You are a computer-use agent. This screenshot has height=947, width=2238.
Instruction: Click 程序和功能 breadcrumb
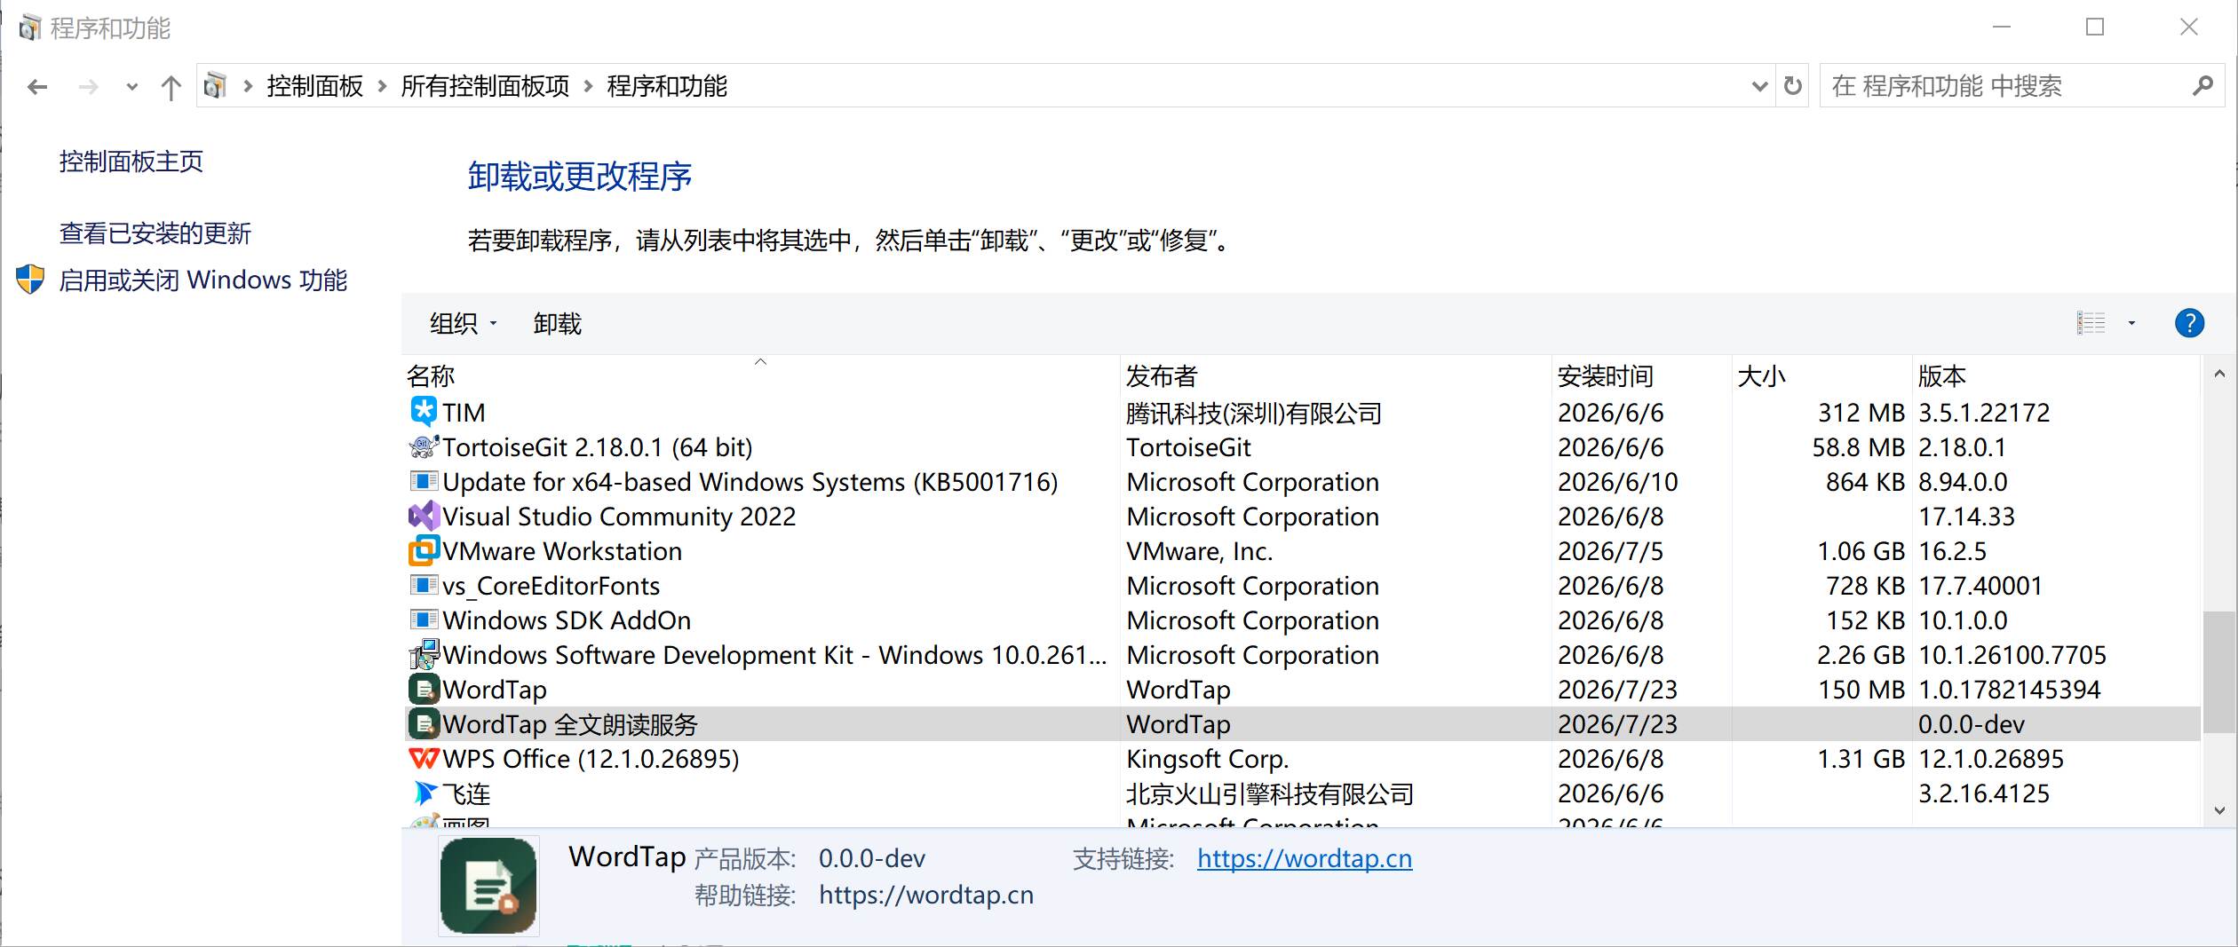point(667,86)
